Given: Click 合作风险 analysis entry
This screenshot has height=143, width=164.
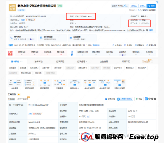Looking at the screenshot, I should pyautogui.click(x=149, y=53).
